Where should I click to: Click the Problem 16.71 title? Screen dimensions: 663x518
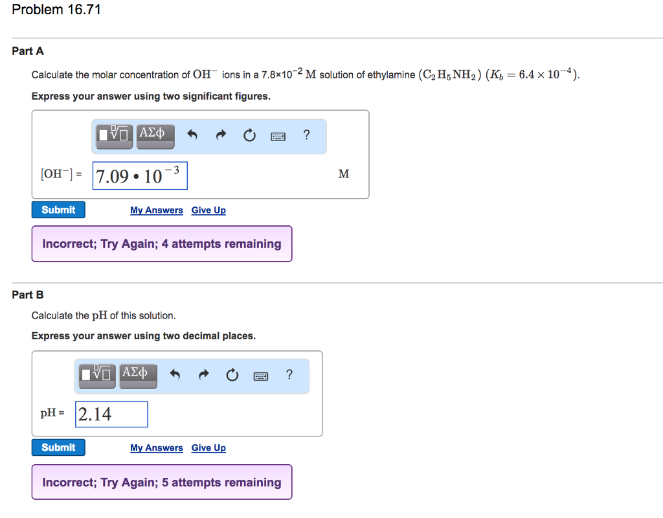[56, 9]
